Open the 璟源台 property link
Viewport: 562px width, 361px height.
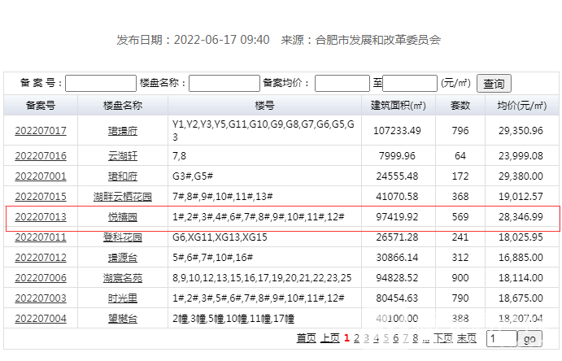[123, 258]
